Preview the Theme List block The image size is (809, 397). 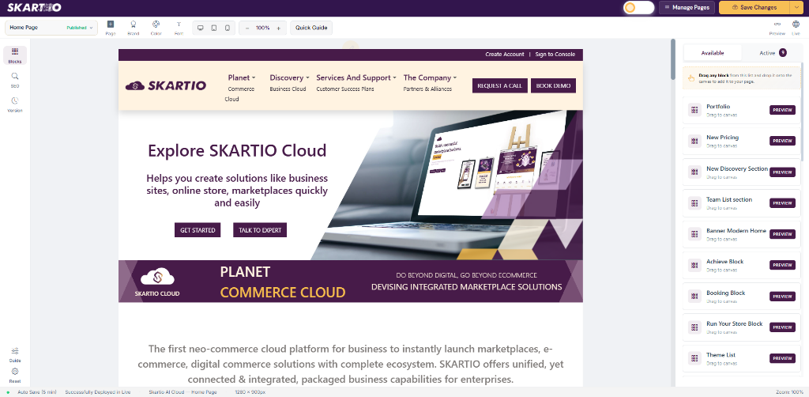coord(782,358)
